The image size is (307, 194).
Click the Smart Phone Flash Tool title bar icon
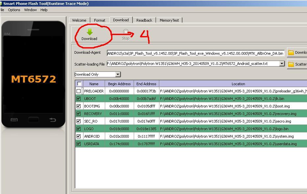(x=3, y=3)
